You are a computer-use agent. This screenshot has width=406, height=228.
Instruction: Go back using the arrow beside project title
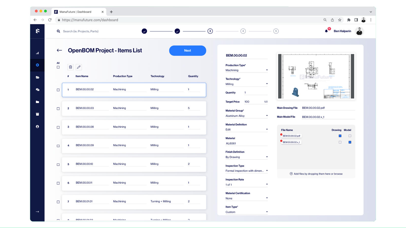[x=59, y=50]
